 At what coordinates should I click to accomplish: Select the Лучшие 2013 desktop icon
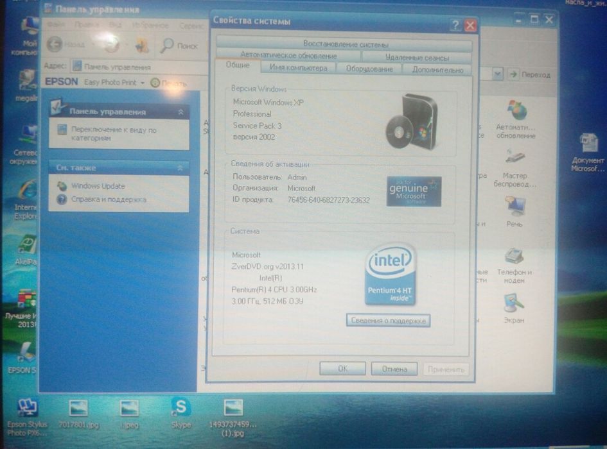22,309
